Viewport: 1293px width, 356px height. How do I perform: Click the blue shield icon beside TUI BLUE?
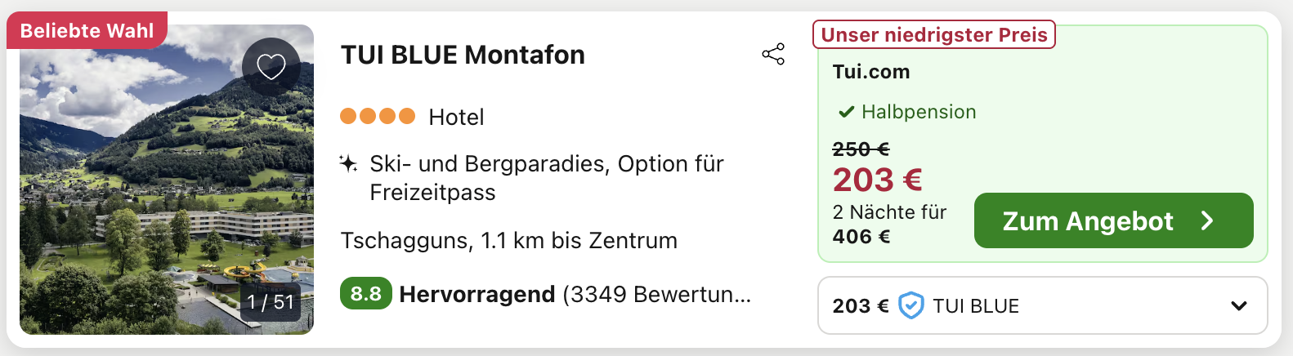click(910, 305)
